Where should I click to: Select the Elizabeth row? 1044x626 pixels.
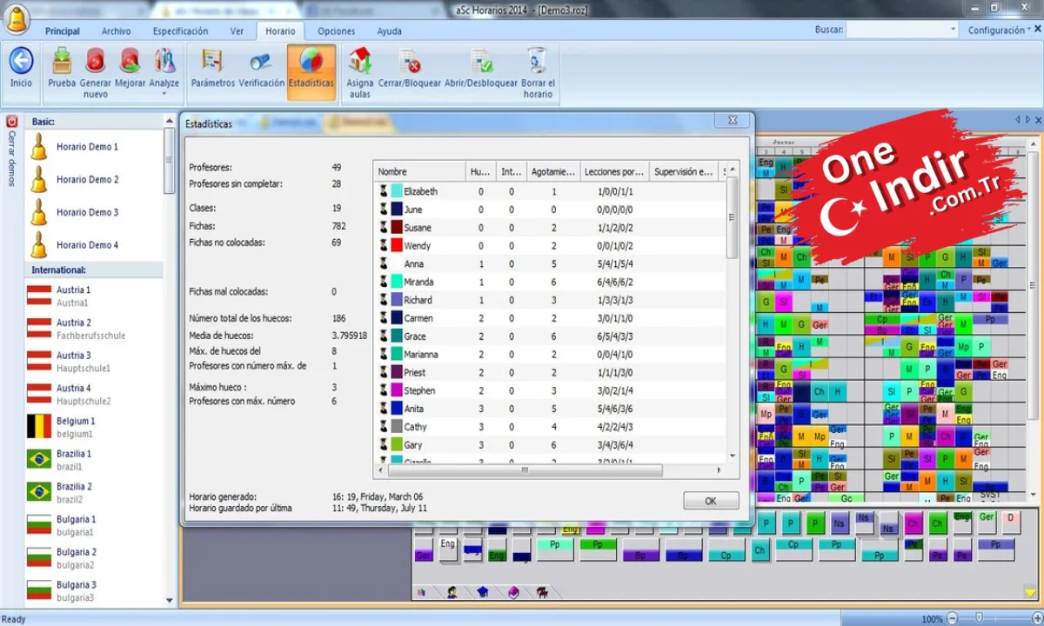click(x=550, y=191)
